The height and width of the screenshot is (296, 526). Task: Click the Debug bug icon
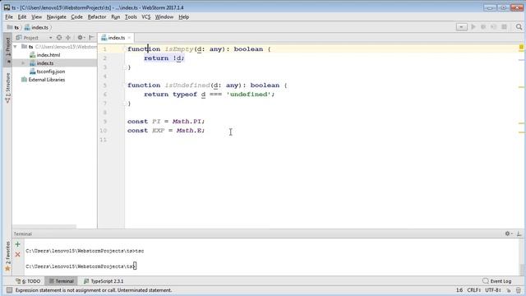(x=483, y=27)
